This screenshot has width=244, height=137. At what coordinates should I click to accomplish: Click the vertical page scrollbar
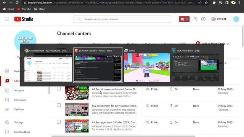[x=242, y=37]
